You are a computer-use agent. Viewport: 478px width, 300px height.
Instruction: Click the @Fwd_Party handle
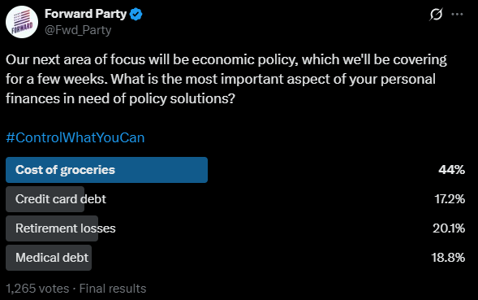click(78, 30)
